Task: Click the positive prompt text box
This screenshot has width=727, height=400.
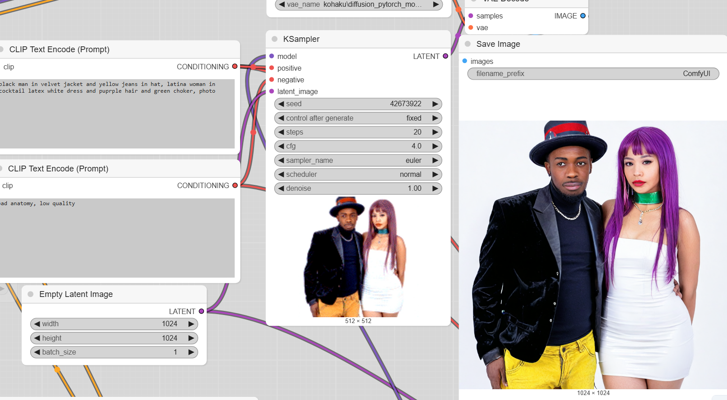Action: (117, 114)
